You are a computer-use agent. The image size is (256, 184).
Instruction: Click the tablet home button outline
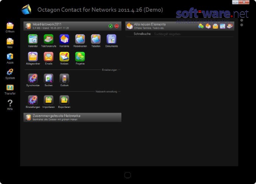pyautogui.click(x=128, y=175)
